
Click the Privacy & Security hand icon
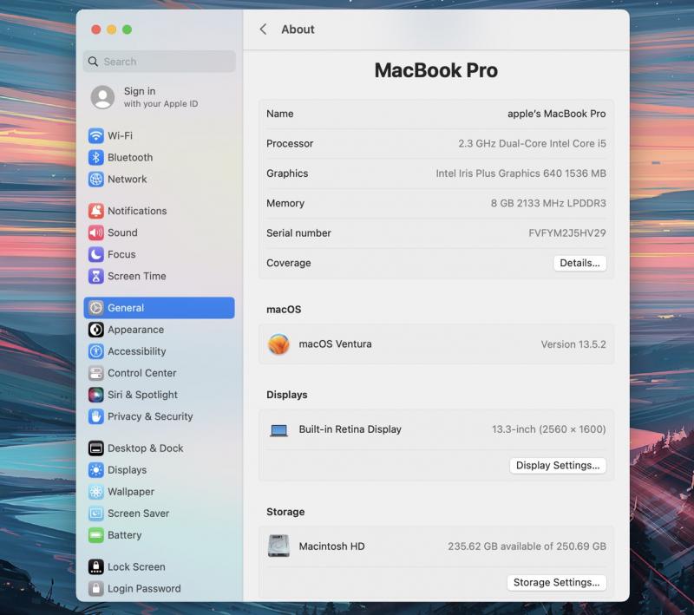pyautogui.click(x=96, y=415)
